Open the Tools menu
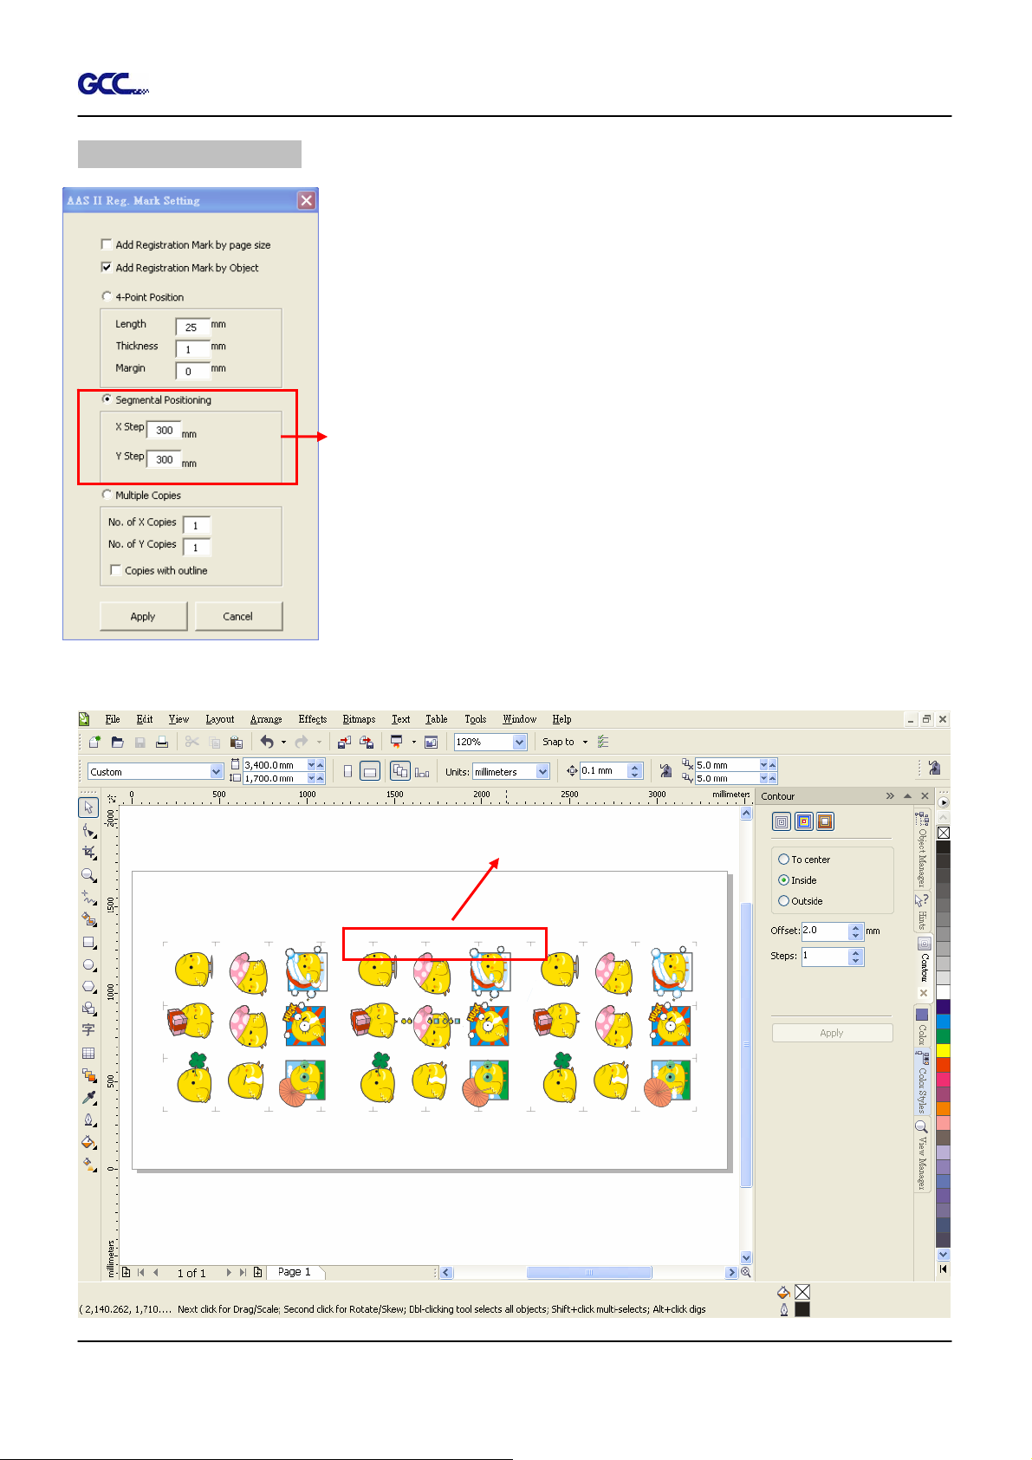 point(476,719)
